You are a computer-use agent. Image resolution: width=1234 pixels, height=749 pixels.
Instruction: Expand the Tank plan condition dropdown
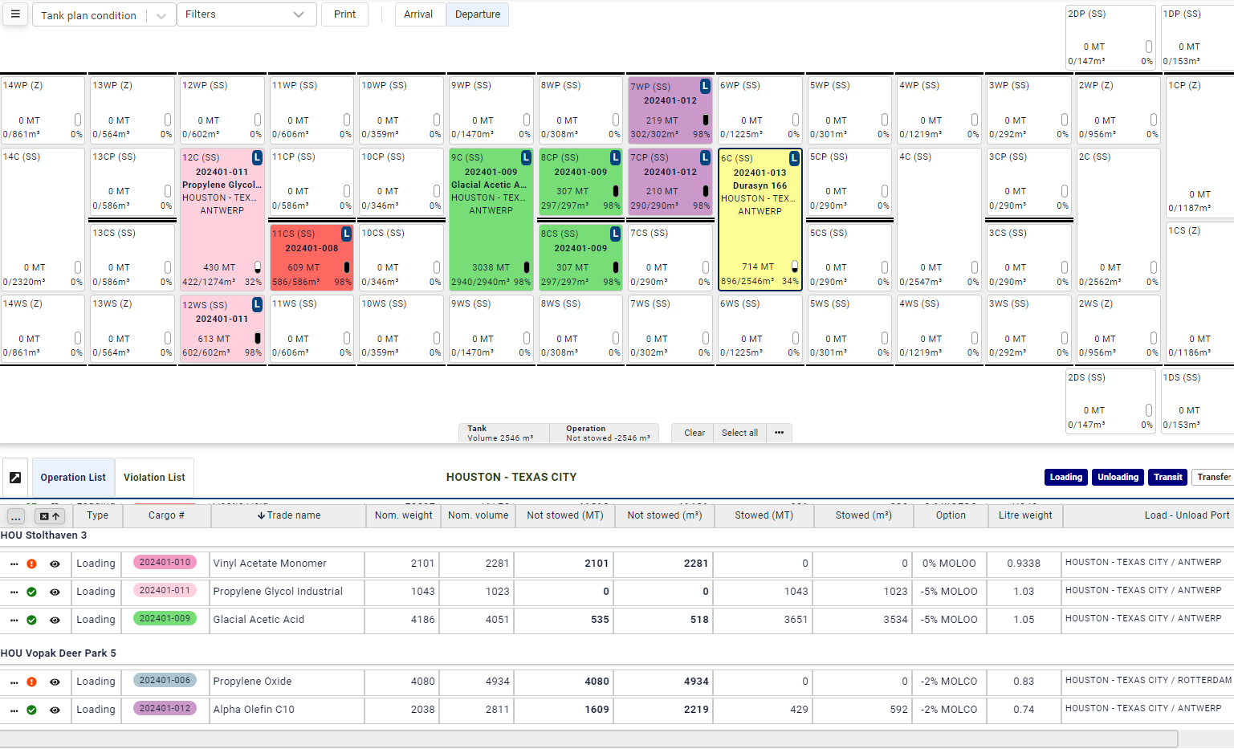point(161,15)
